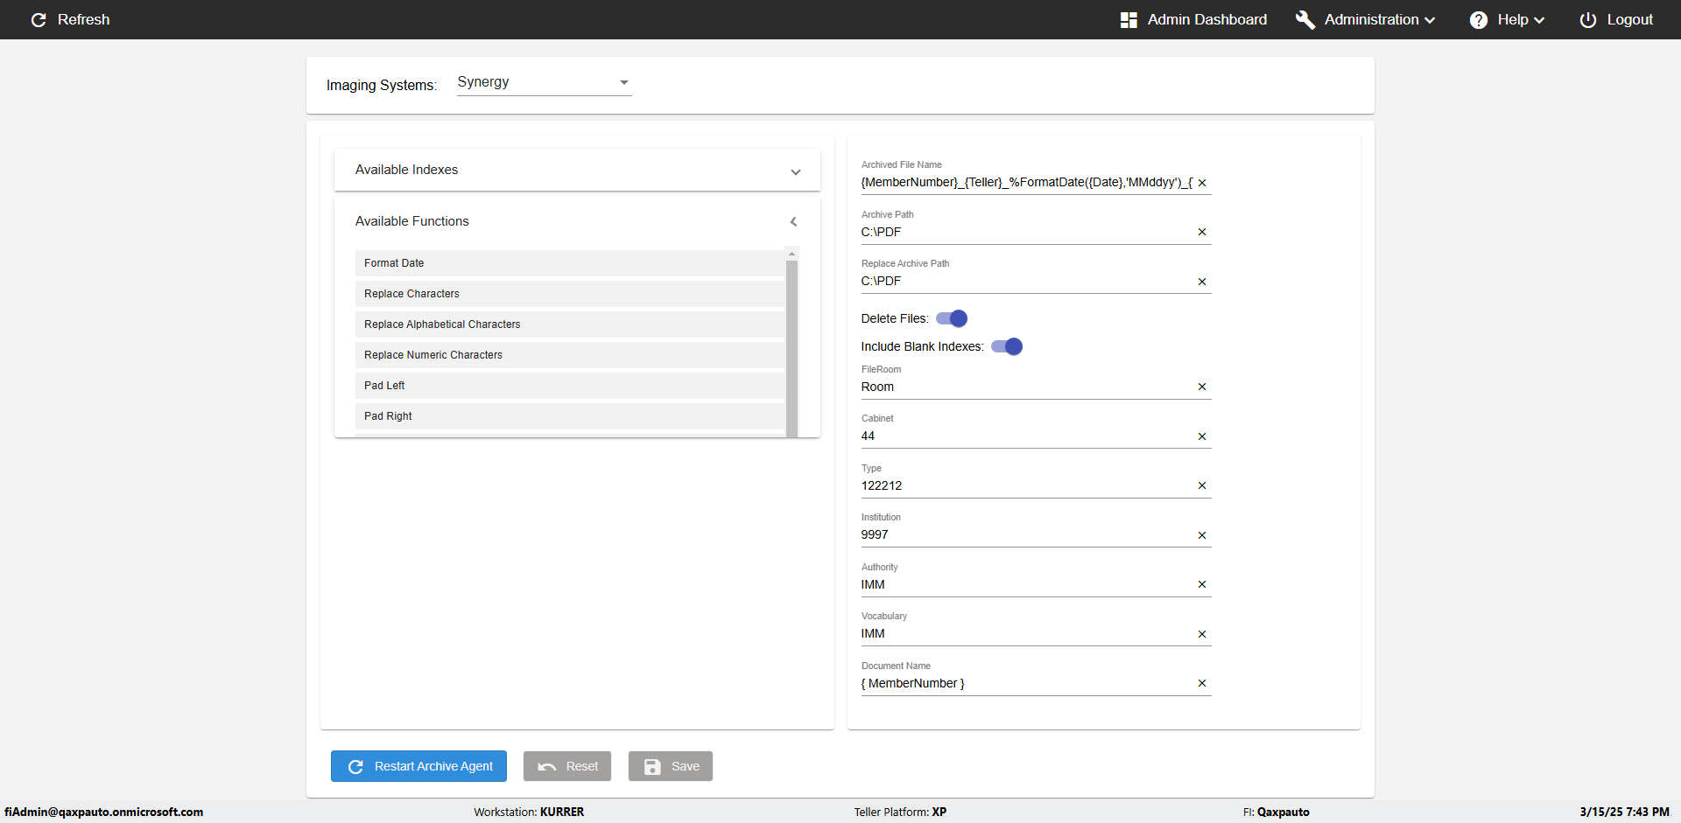Click the Refresh icon in top bar
The image size is (1681, 823).
[x=39, y=20]
